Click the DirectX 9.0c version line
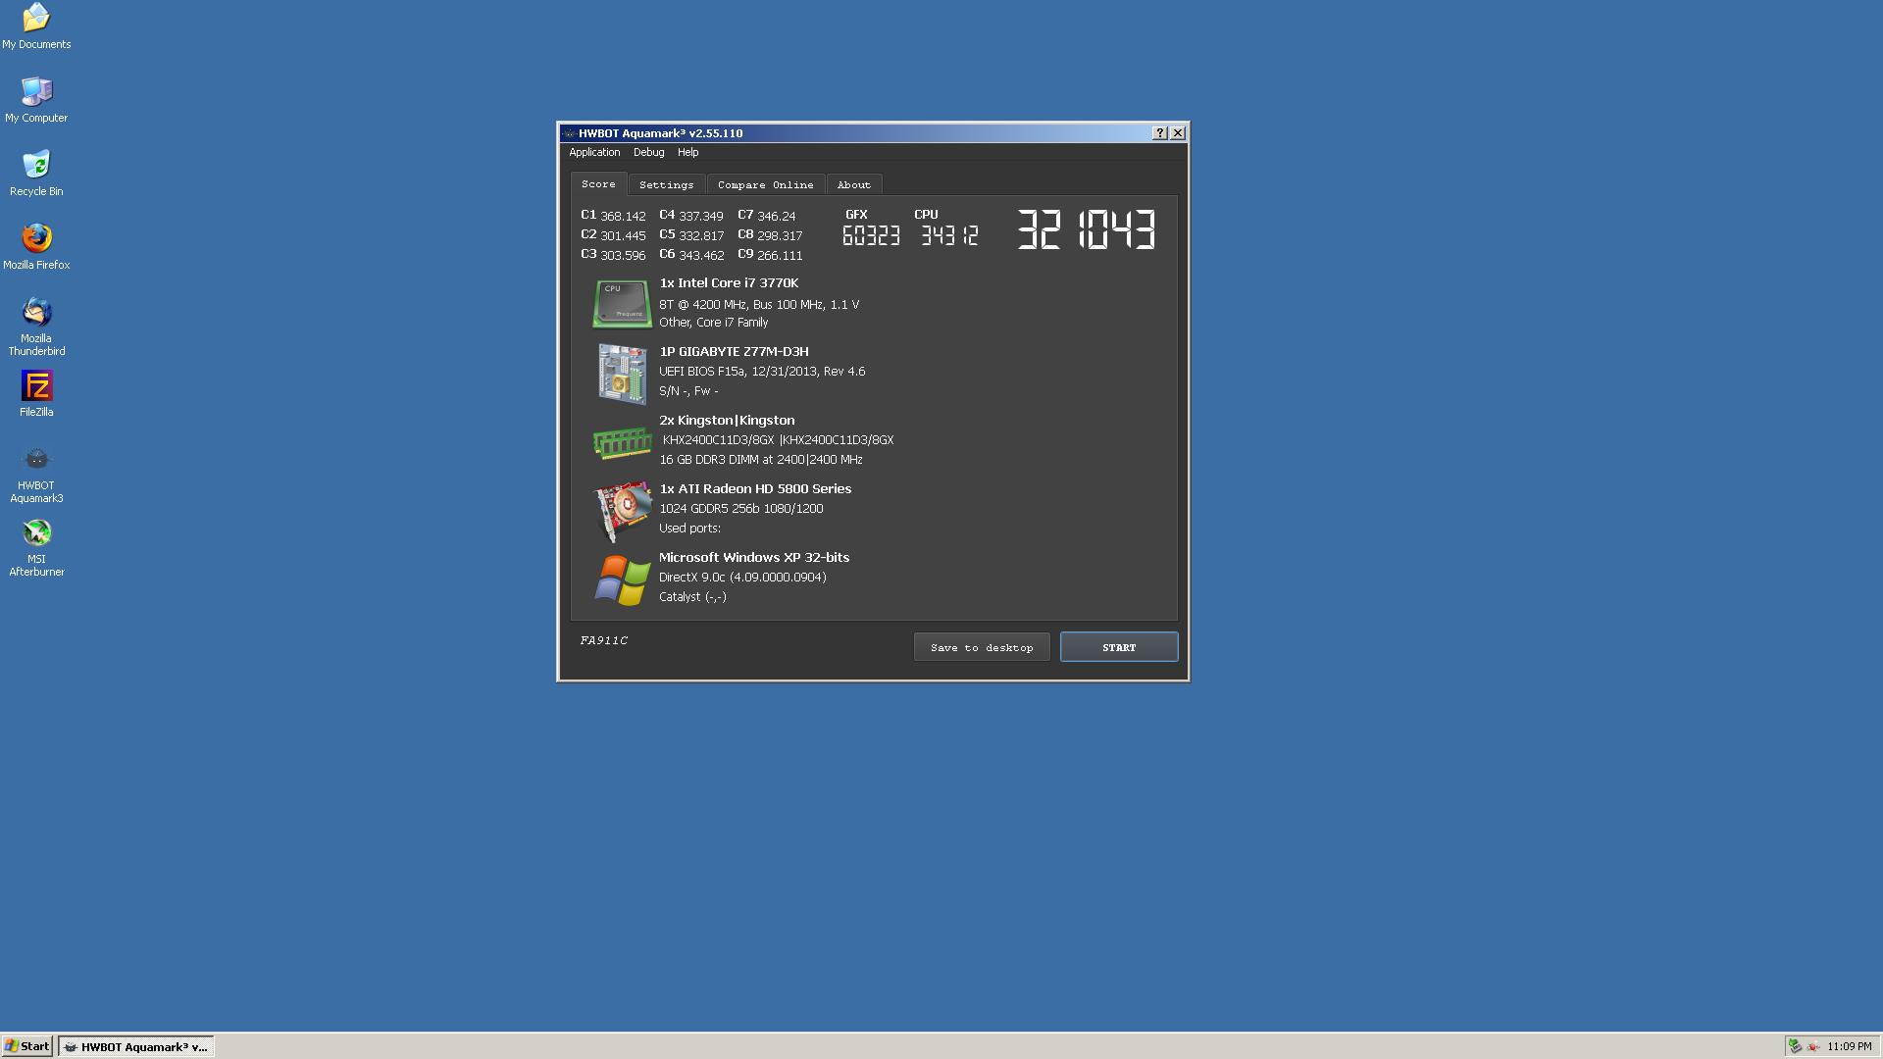The height and width of the screenshot is (1059, 1883). [742, 577]
